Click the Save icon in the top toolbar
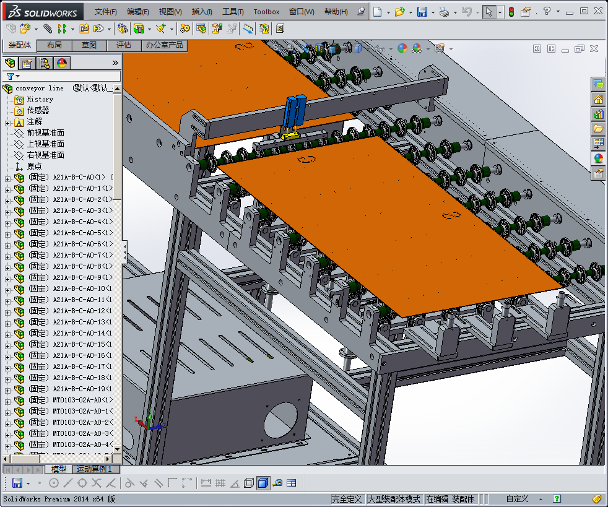The image size is (608, 507). tap(422, 12)
